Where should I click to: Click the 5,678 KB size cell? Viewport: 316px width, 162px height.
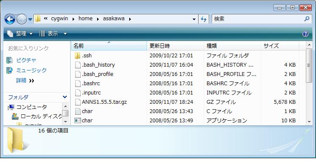pos(285,102)
